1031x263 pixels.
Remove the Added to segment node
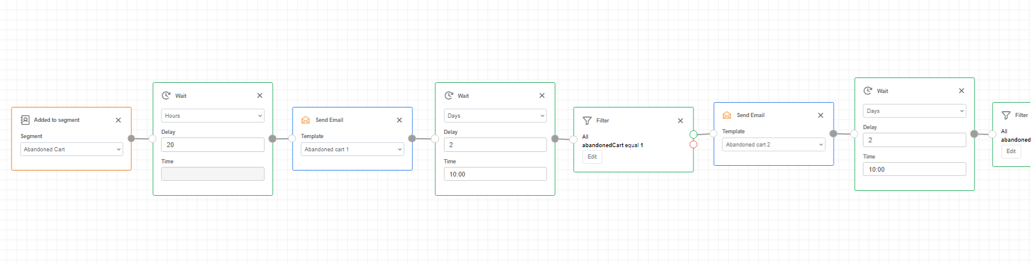click(x=119, y=120)
